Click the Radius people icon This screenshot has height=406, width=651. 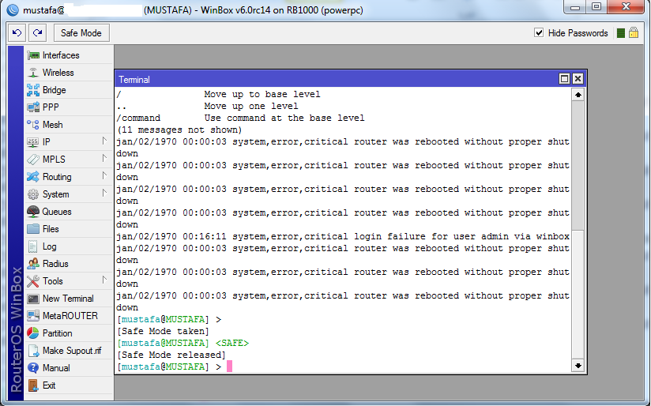tap(33, 264)
